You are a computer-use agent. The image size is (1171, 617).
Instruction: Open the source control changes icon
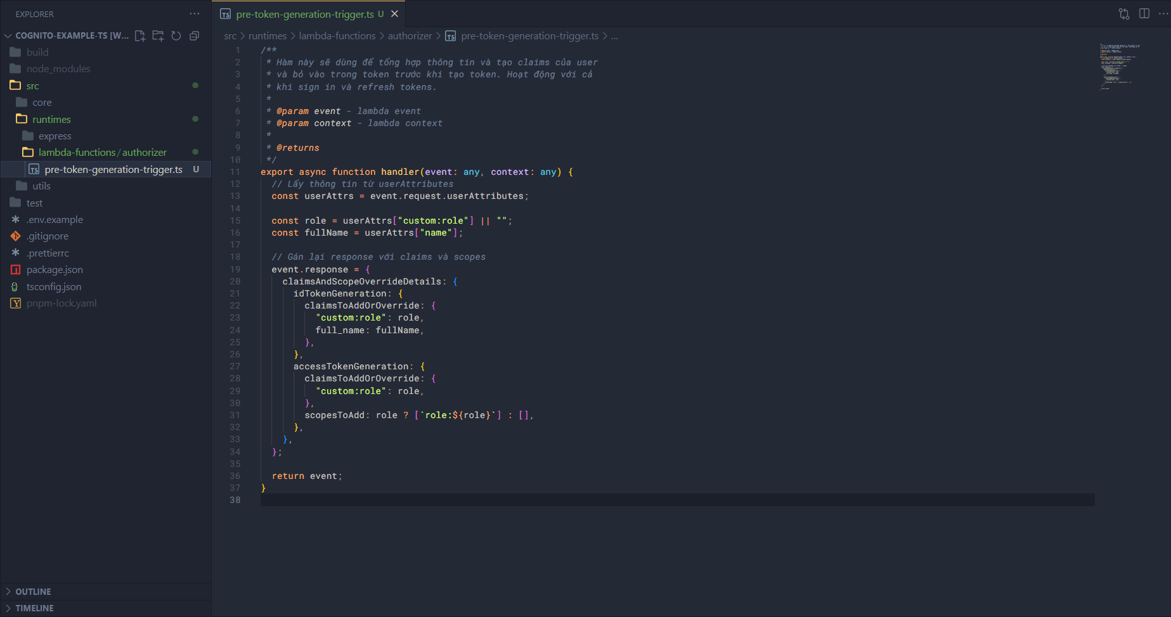(1124, 14)
